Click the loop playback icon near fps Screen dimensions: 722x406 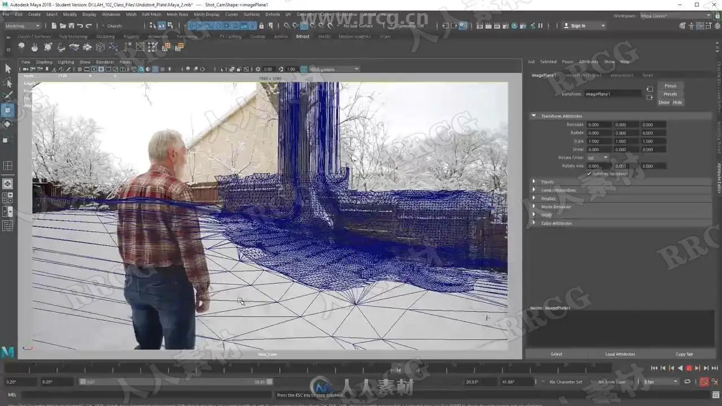point(688,382)
